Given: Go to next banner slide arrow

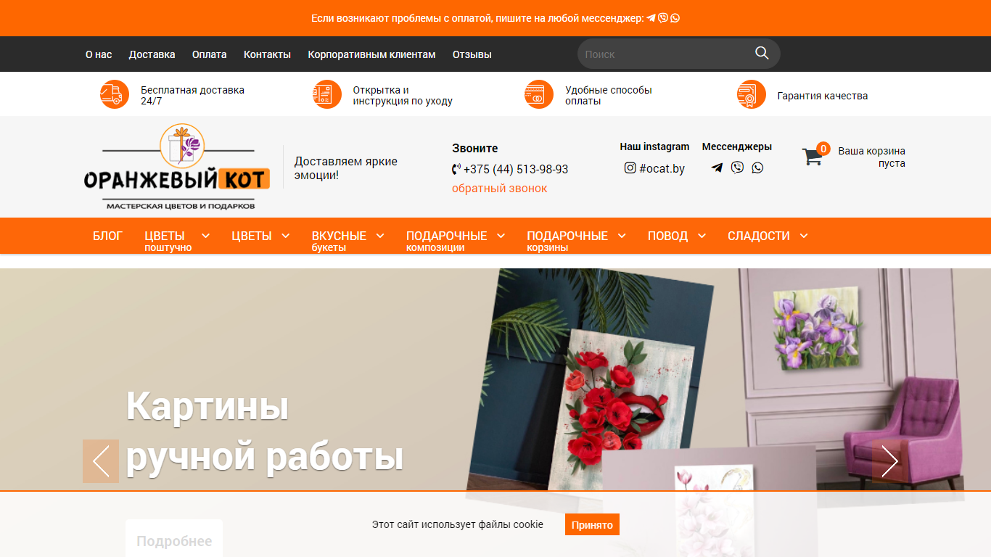Looking at the screenshot, I should coord(890,461).
